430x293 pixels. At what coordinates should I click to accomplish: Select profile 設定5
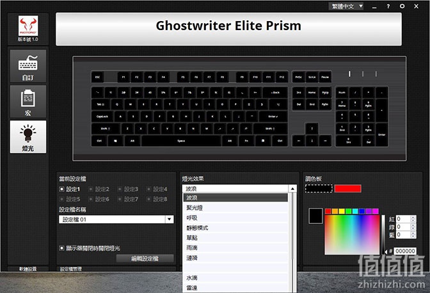click(69, 199)
